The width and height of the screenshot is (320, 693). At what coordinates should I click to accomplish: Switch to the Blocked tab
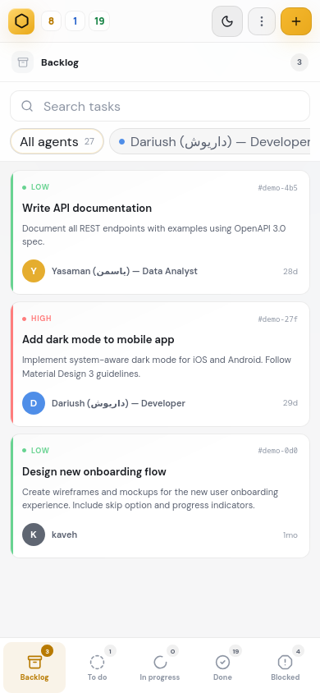point(286,668)
